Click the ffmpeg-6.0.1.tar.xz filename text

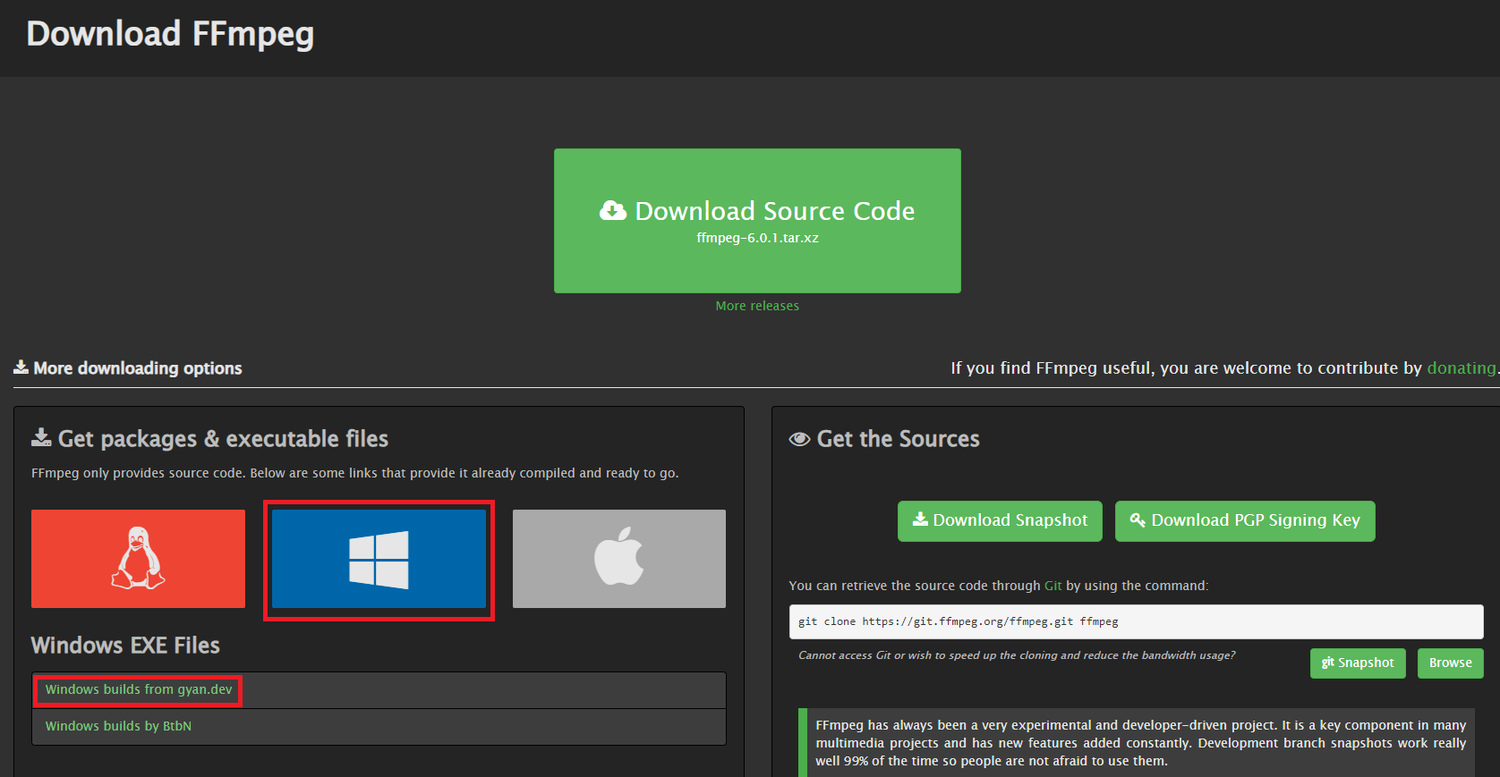tap(757, 238)
